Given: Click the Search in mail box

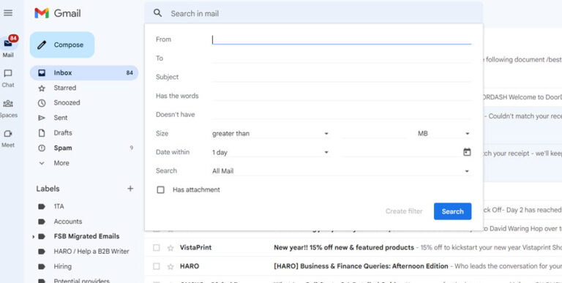Looking at the screenshot, I should tap(314, 13).
